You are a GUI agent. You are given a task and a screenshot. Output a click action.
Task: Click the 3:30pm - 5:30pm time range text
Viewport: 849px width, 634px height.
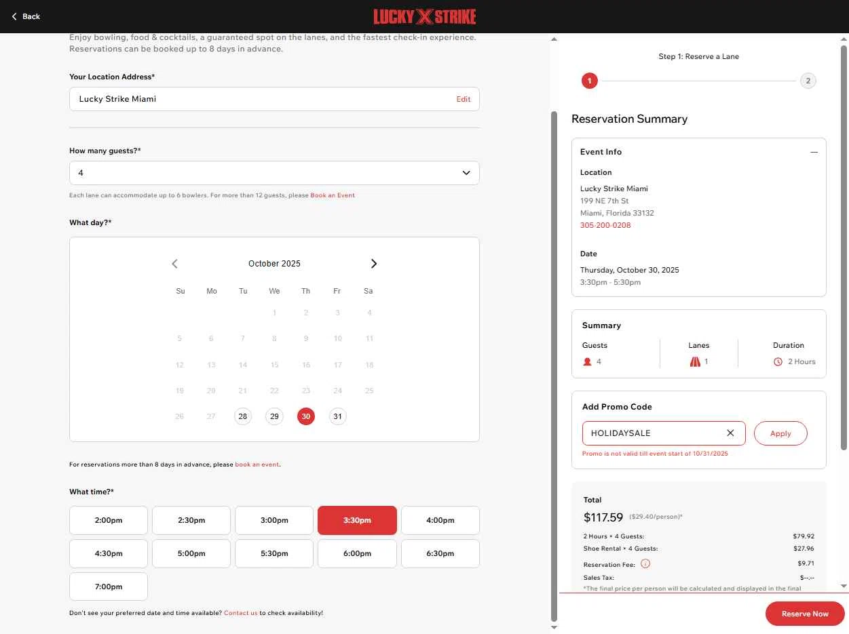click(x=610, y=282)
